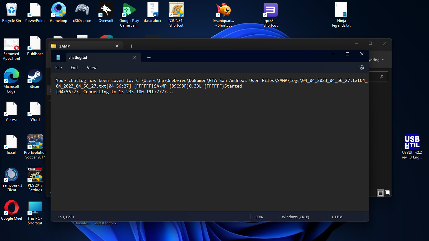Launch USBUtil v2.2 desktop icon
Viewport: 429px width, 241px height.
412,147
